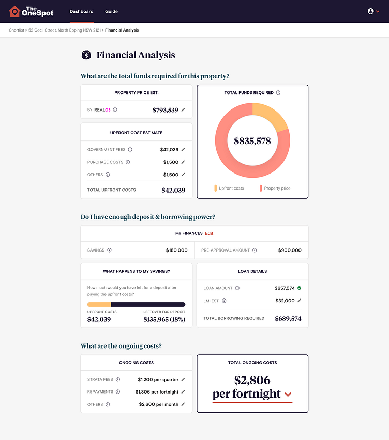Screen dimensions: 389x440
Task: Open the Dashboard tab
Action: (81, 11)
